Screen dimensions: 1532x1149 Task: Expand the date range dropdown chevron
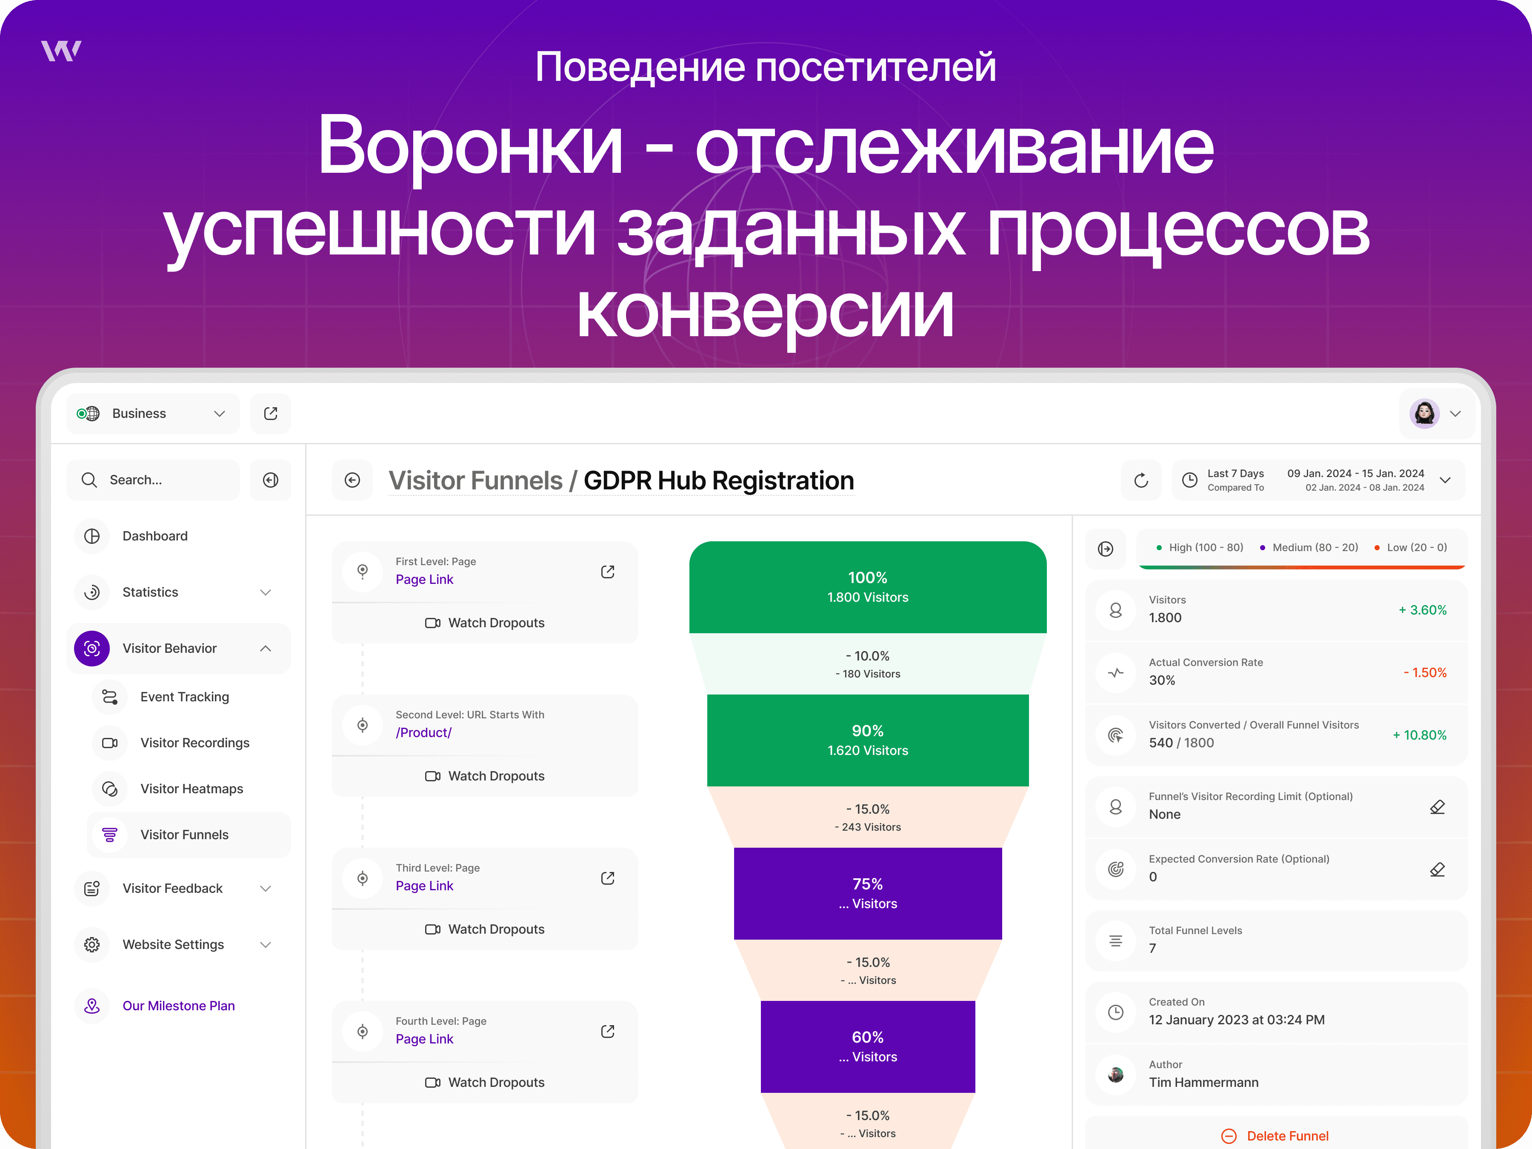pyautogui.click(x=1446, y=480)
